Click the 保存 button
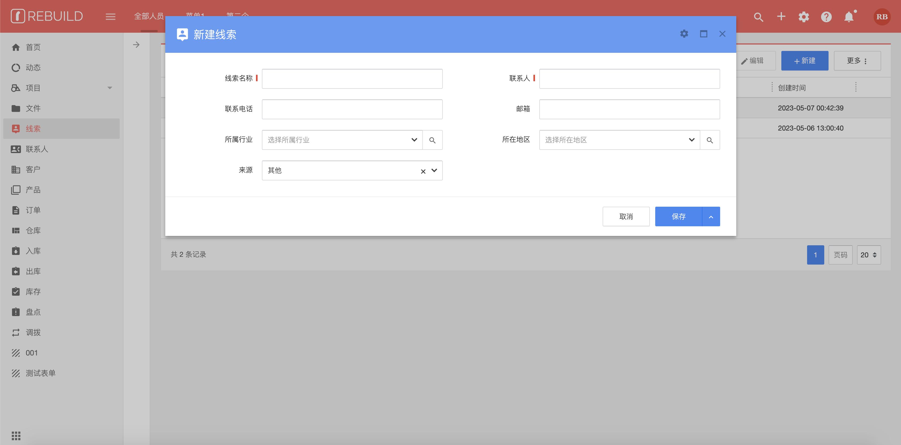The image size is (901, 445). [678, 217]
